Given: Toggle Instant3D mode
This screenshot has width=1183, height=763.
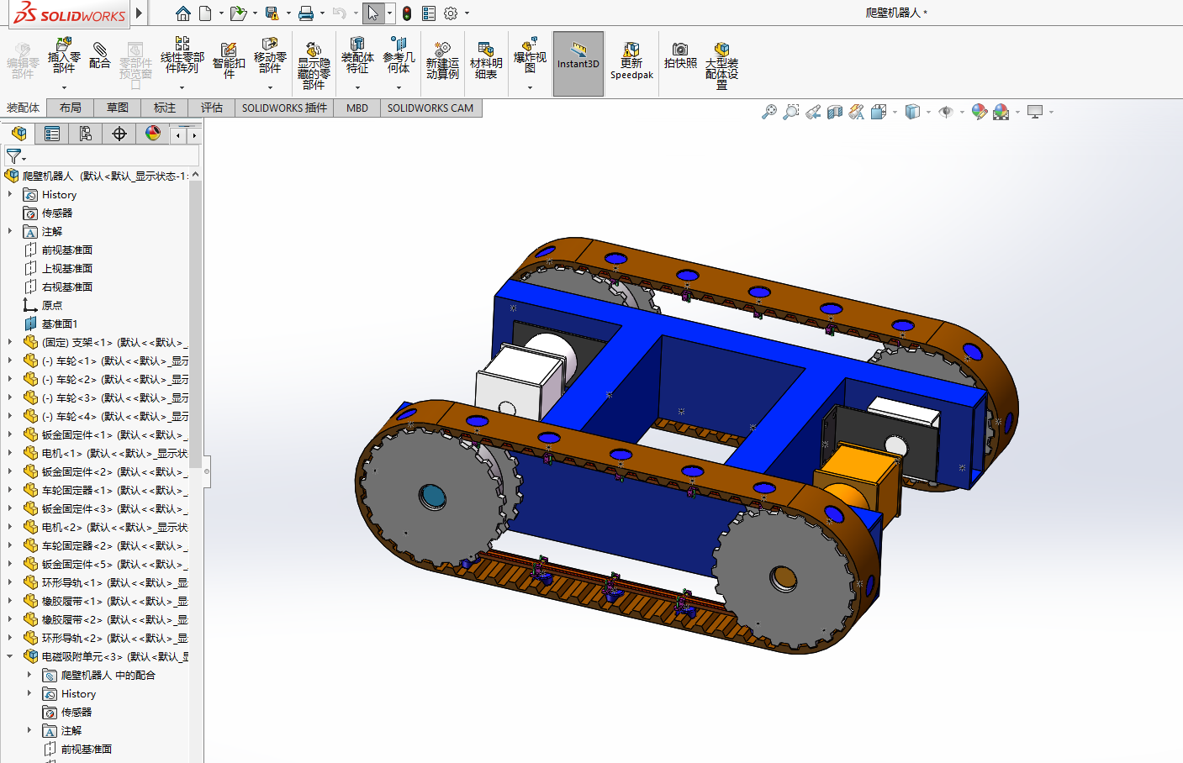Looking at the screenshot, I should click(x=578, y=64).
